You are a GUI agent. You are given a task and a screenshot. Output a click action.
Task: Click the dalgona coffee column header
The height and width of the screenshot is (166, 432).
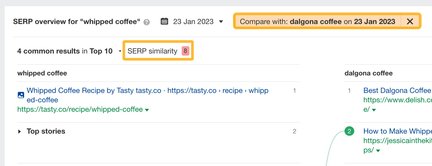click(369, 73)
